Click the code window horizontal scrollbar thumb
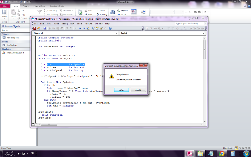 pyautogui.click(x=49, y=124)
